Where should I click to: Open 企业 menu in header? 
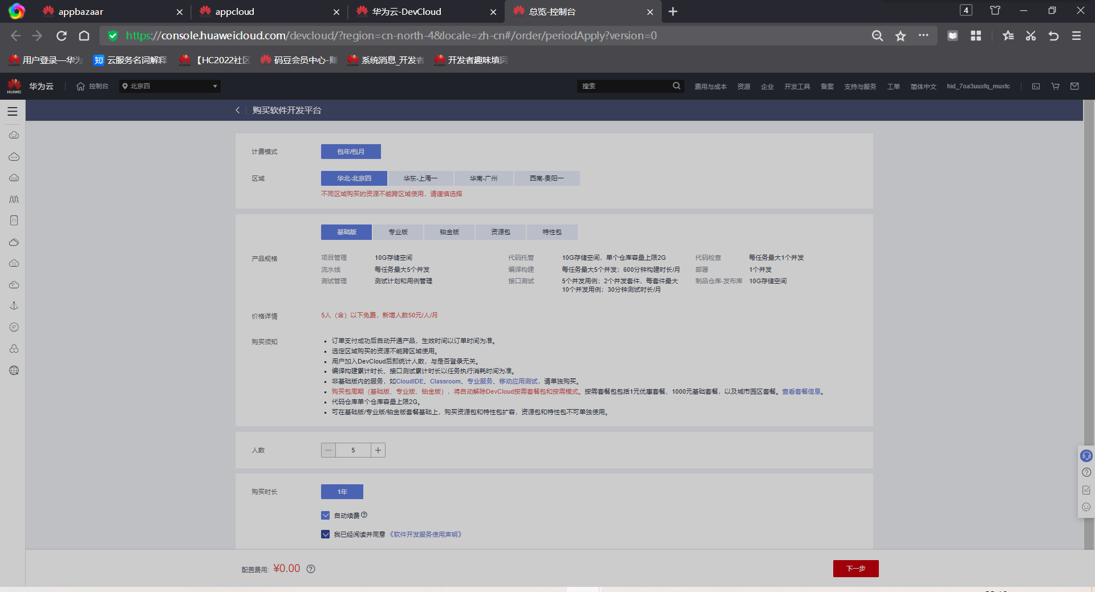point(767,87)
